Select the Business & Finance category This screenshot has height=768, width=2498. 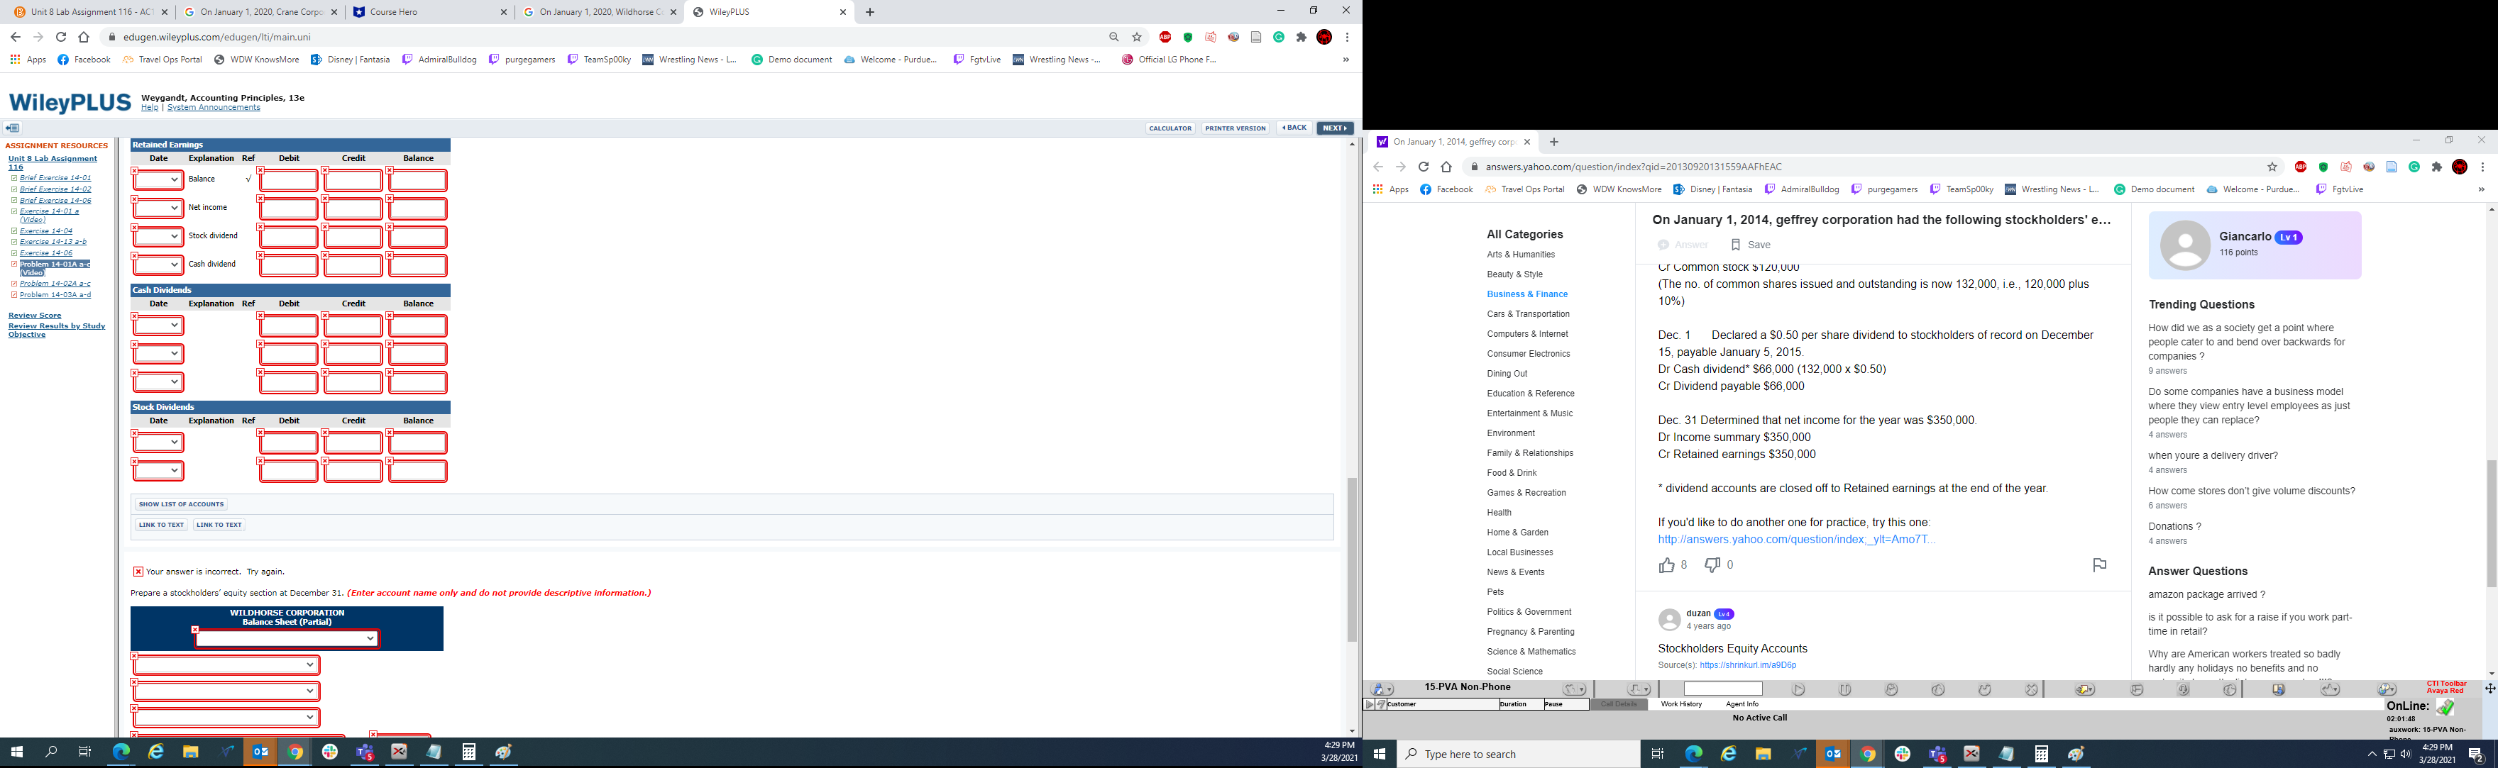(x=1526, y=294)
